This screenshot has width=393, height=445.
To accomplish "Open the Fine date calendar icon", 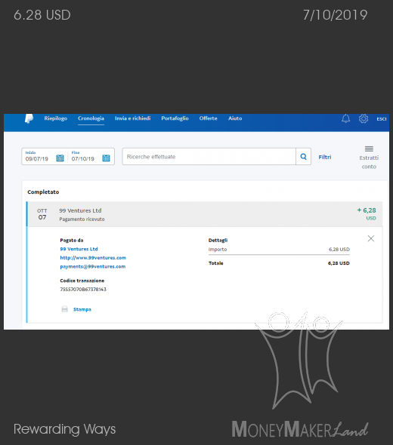I will click(106, 158).
